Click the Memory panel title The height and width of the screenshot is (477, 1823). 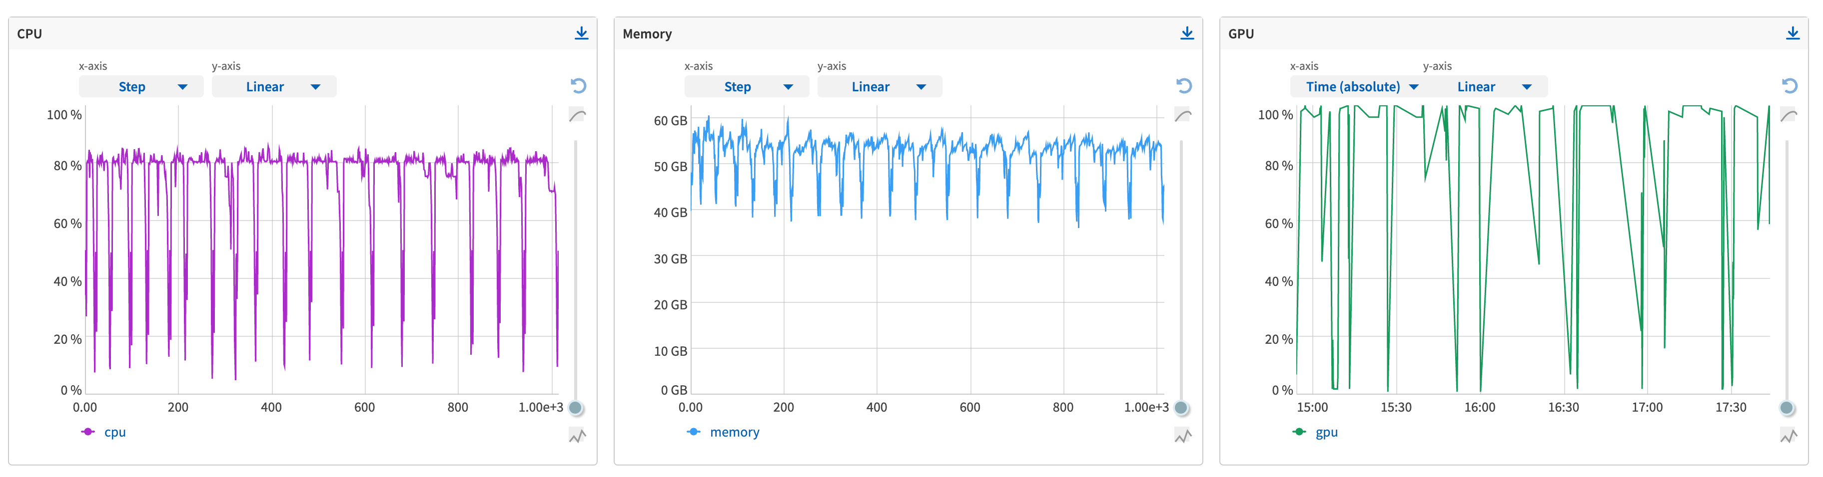tap(647, 34)
